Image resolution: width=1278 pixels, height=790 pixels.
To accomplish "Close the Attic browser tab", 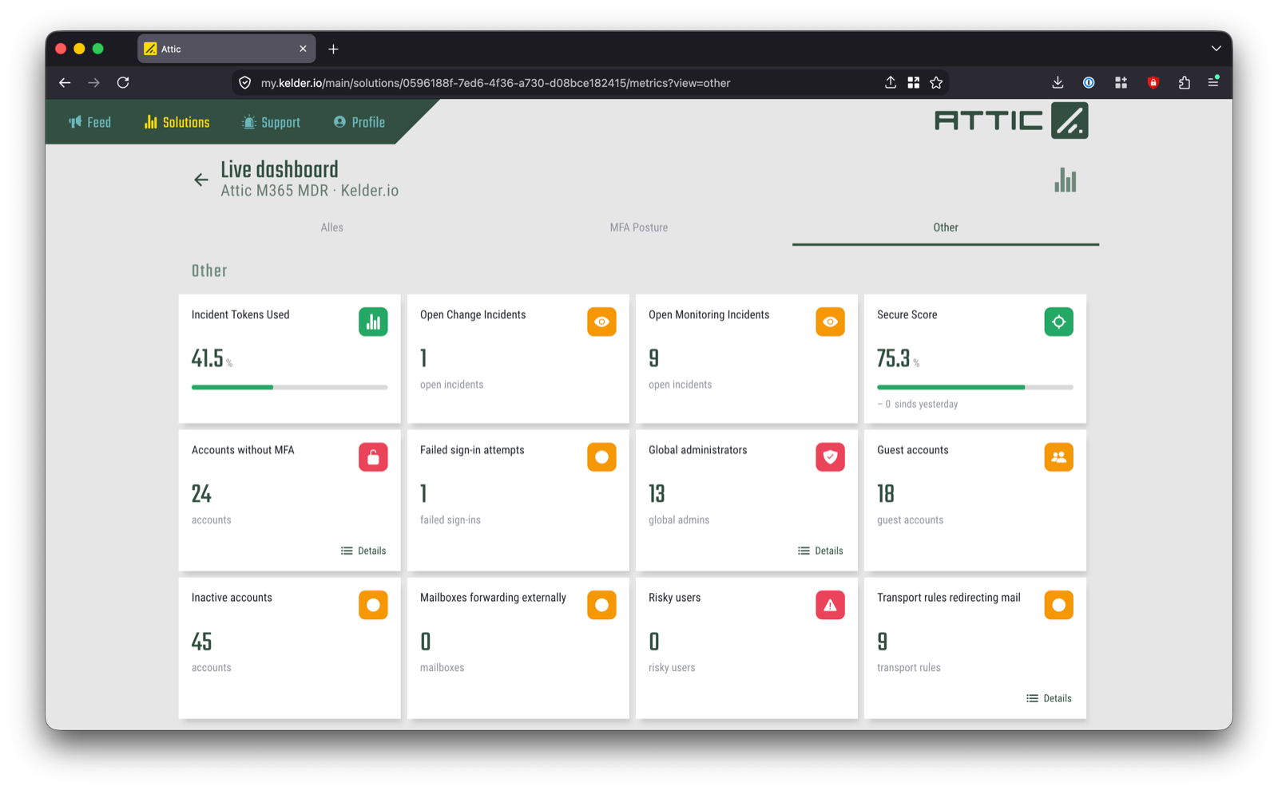I will pyautogui.click(x=303, y=49).
